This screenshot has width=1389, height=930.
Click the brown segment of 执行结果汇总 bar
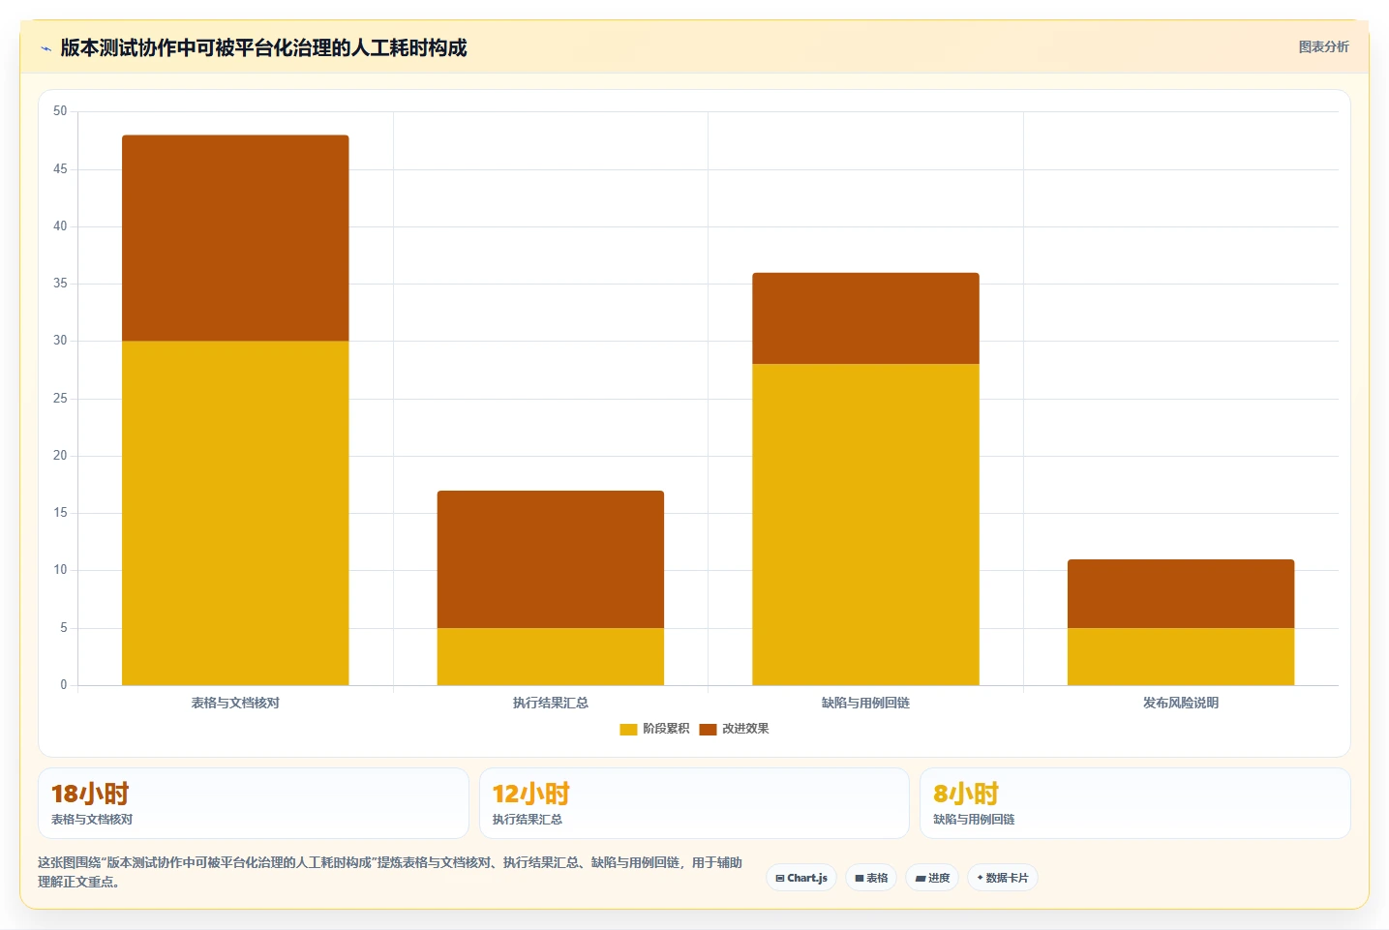[x=550, y=559]
